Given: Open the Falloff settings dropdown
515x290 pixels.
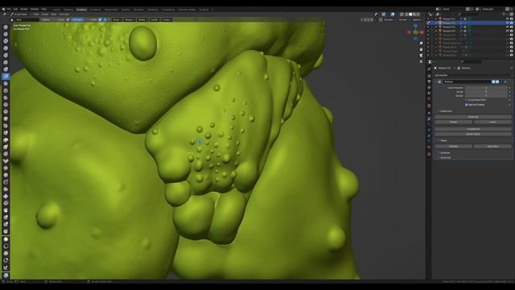Looking at the screenshot, I should (154, 19).
